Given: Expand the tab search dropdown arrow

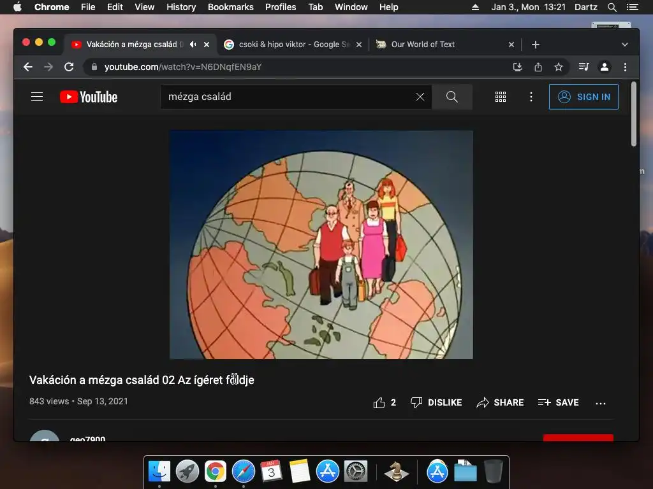Looking at the screenshot, I should [625, 45].
